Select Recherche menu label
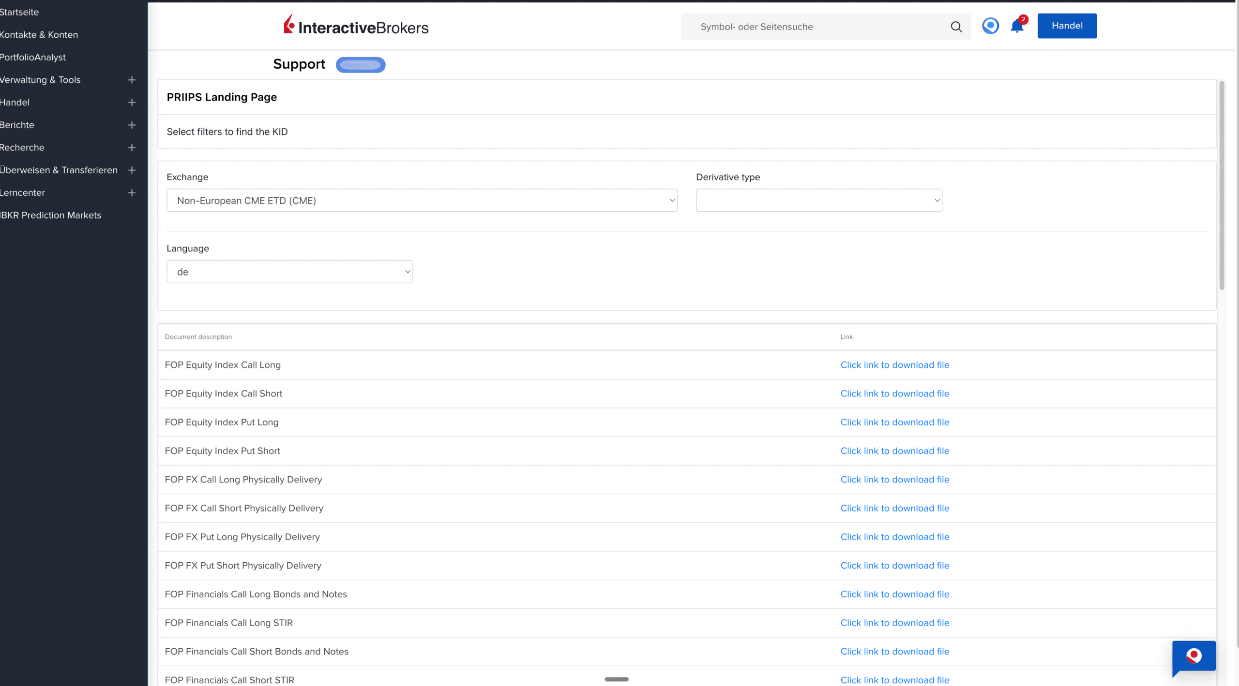This screenshot has height=686, width=1239. [x=22, y=147]
